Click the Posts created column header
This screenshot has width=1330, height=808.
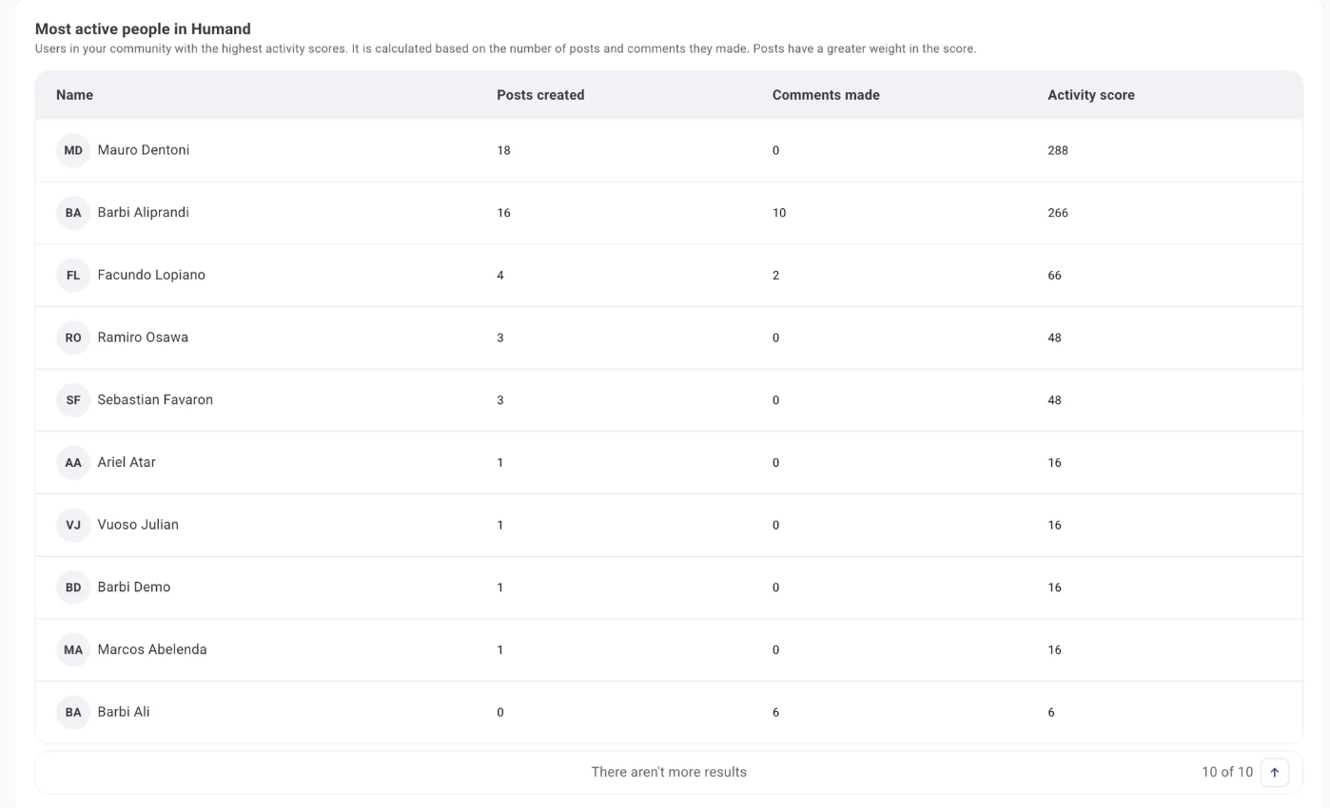tap(540, 95)
